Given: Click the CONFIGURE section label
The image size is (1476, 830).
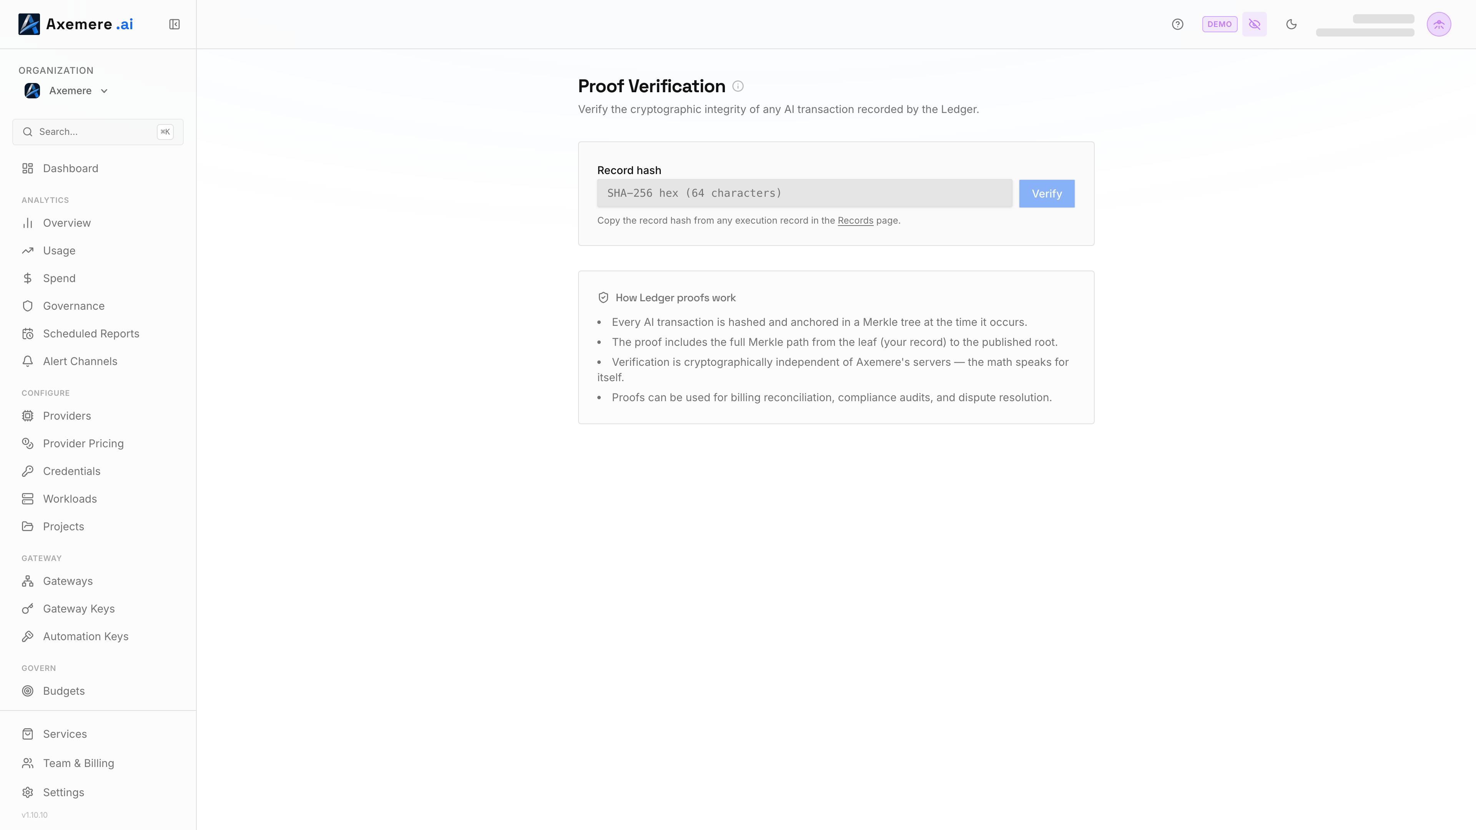Looking at the screenshot, I should (x=46, y=393).
